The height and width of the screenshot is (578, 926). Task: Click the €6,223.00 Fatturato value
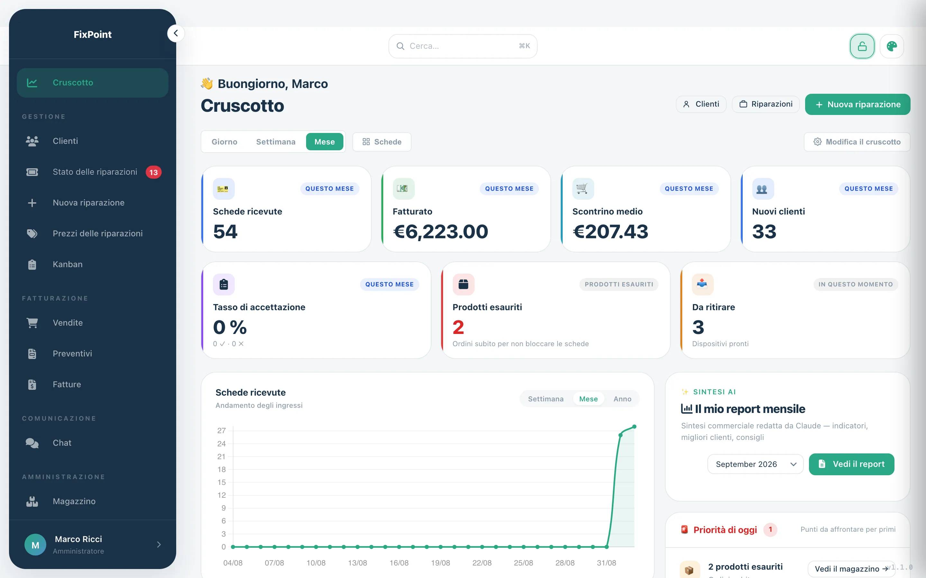[440, 232]
